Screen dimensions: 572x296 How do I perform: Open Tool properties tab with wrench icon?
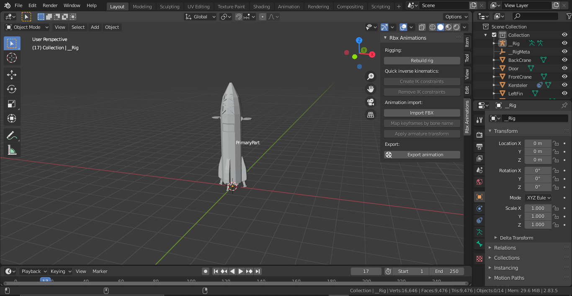tap(479, 120)
